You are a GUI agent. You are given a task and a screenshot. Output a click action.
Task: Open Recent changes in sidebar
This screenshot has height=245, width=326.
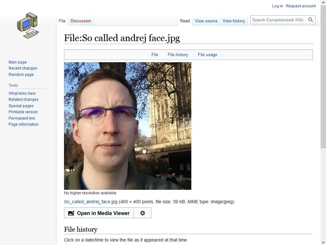click(23, 68)
